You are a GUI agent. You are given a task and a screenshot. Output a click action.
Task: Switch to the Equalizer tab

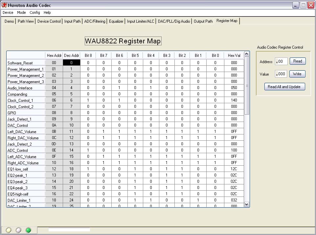tap(116, 21)
